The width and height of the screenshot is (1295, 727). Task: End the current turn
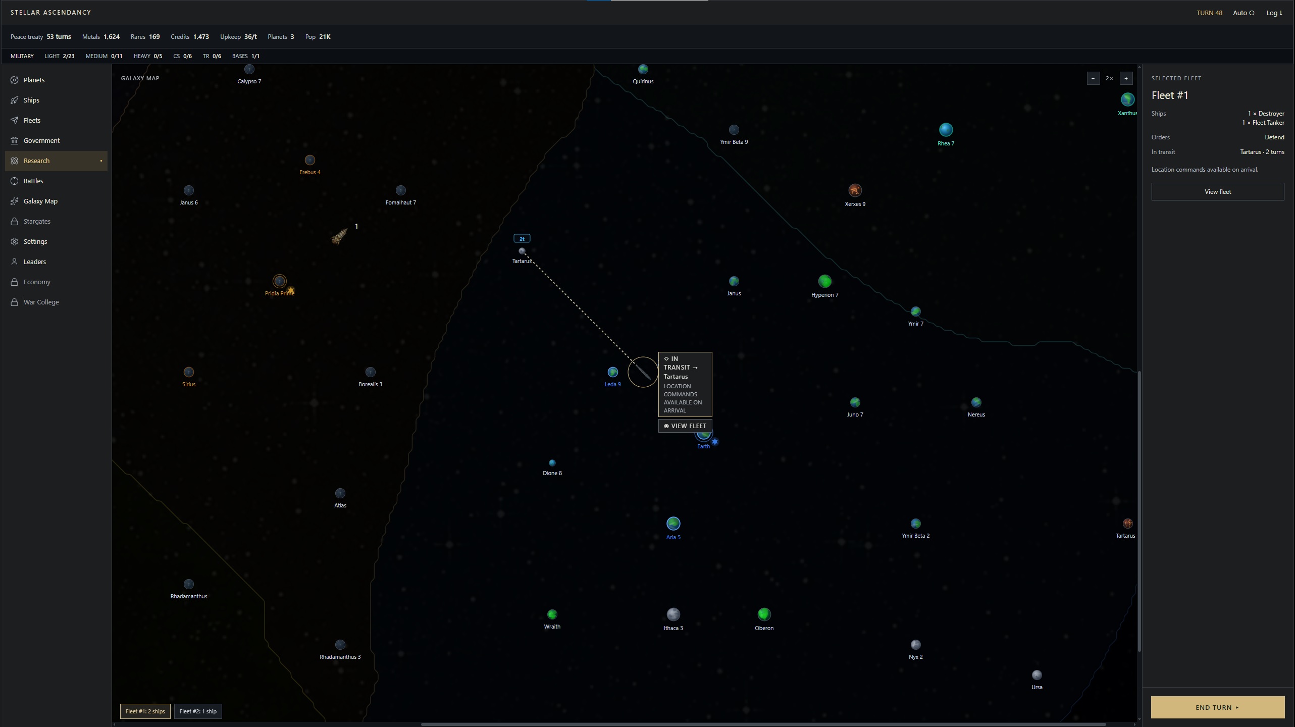pyautogui.click(x=1217, y=707)
